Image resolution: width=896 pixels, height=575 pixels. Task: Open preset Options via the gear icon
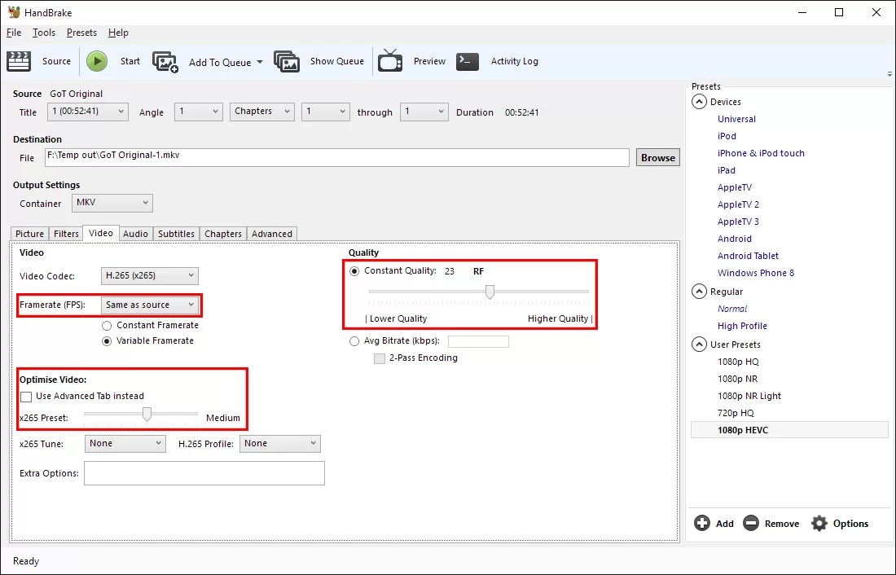(x=819, y=524)
